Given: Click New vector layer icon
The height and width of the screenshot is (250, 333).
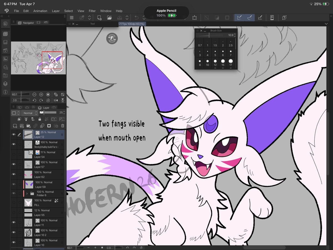Looking at the screenshot, I should click(x=22, y=126).
